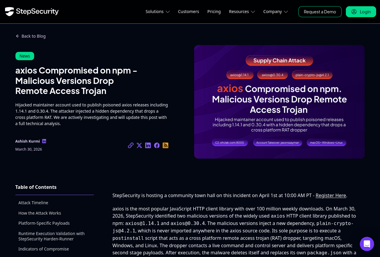Expand the Company dropdown menu
380x257 pixels.
click(x=275, y=12)
